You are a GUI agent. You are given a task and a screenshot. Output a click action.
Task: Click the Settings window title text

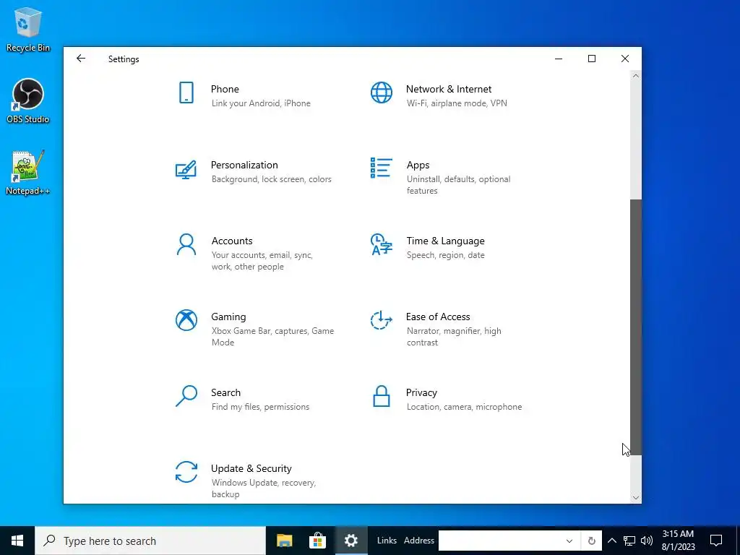click(x=124, y=59)
